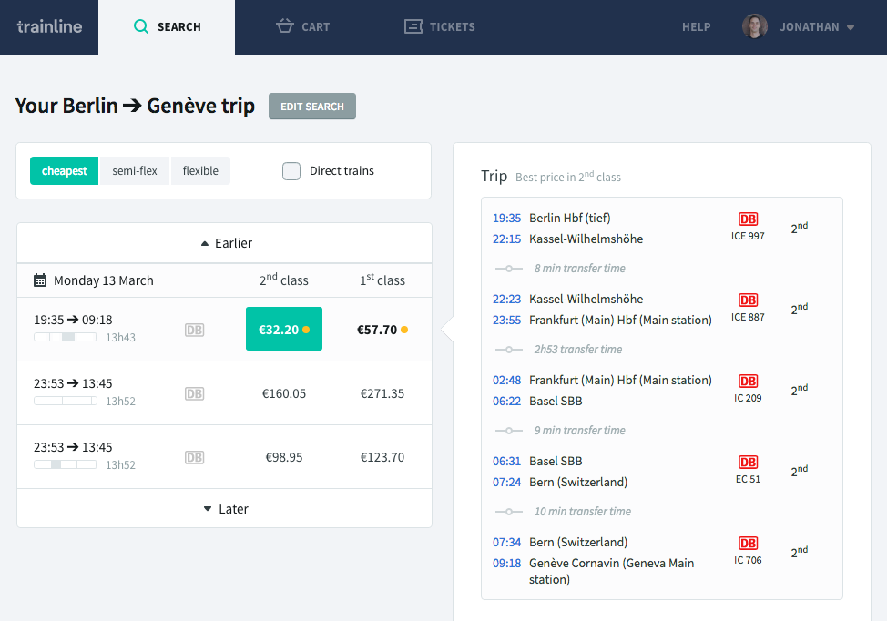
Task: Switch to the Tickets tab
Action: (440, 26)
